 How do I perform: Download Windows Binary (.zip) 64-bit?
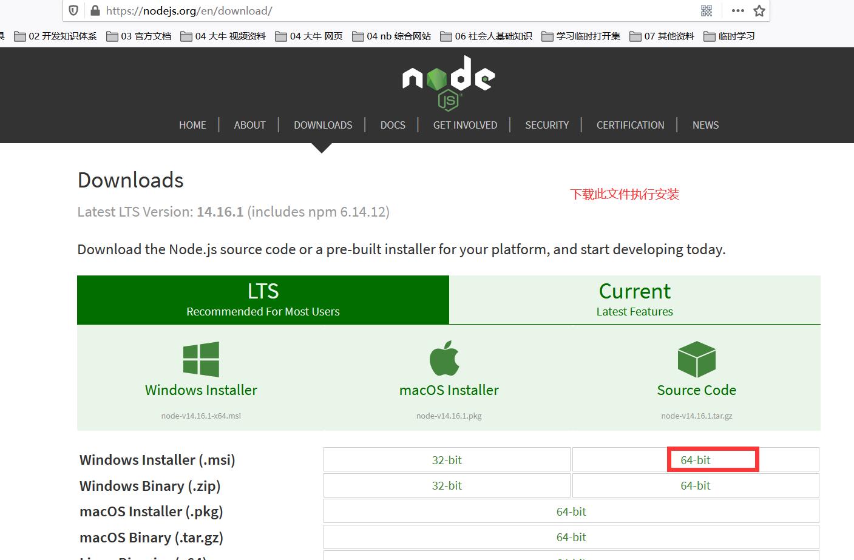click(x=696, y=485)
